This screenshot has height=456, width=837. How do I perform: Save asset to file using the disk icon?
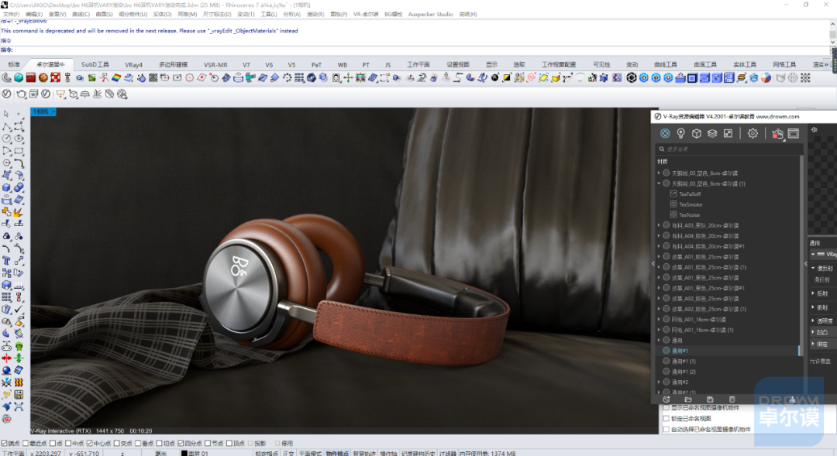click(x=710, y=399)
